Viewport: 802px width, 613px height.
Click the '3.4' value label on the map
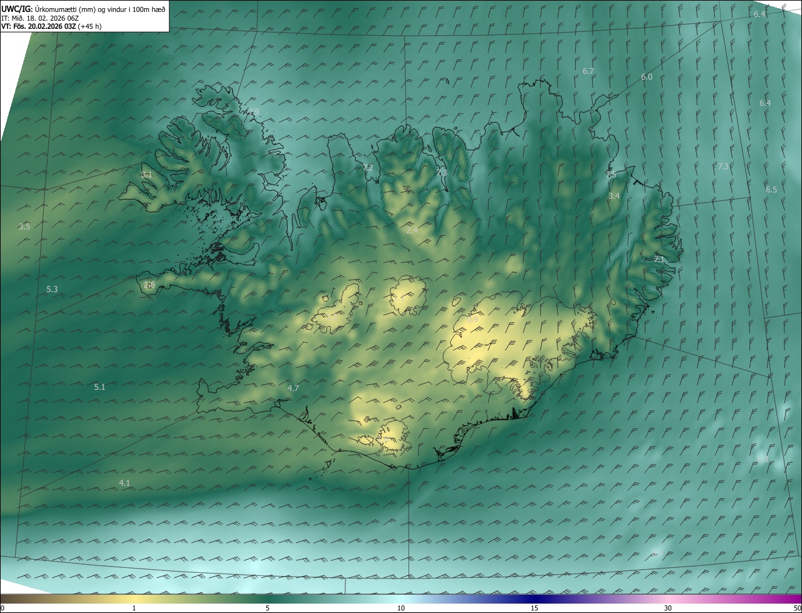(614, 196)
